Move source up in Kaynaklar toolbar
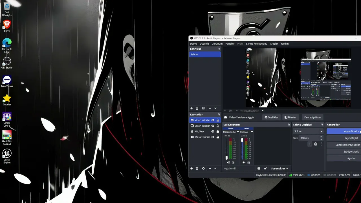The image size is (361, 203). click(210, 168)
